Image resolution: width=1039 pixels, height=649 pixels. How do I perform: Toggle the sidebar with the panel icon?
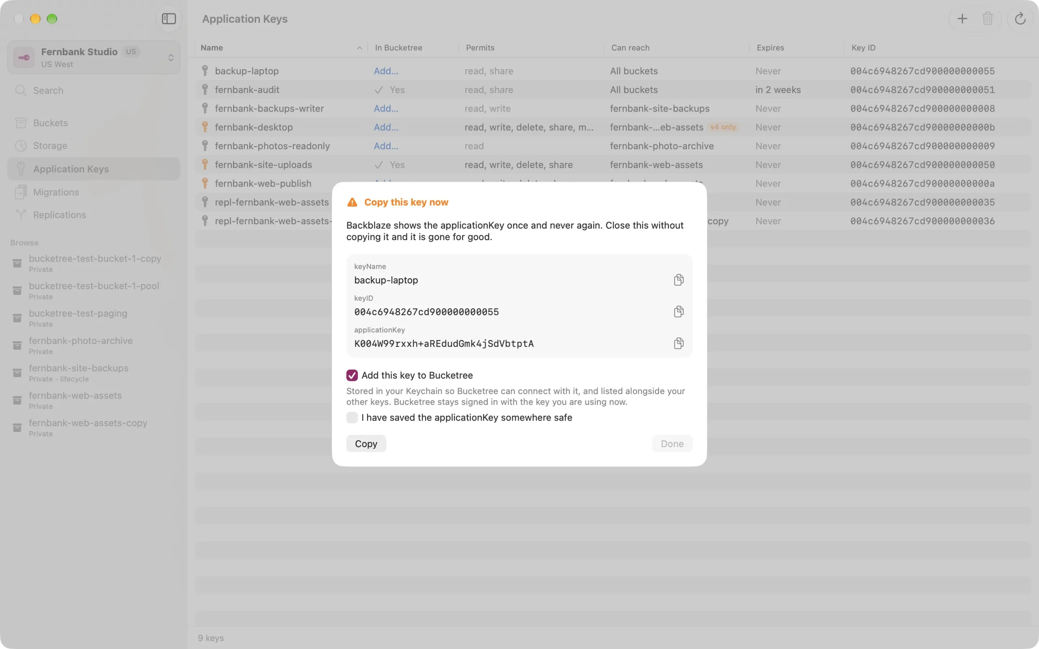tap(169, 19)
